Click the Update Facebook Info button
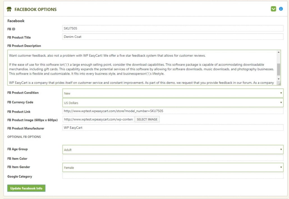The height and width of the screenshot is (199, 289). click(26, 188)
